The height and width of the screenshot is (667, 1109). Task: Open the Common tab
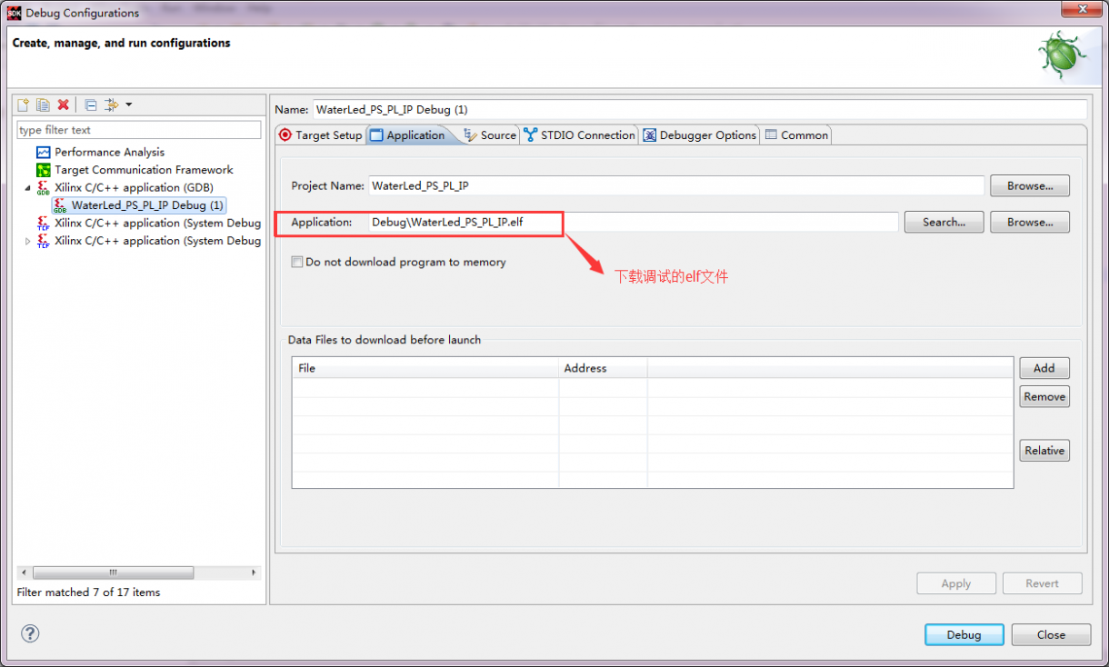click(x=796, y=134)
